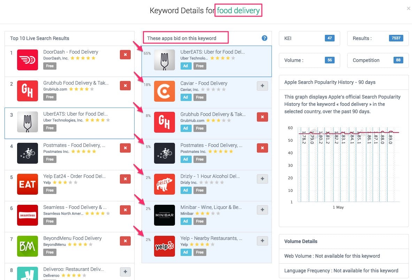Add Minibar with the plus button
The width and height of the screenshot is (412, 280).
(262, 210)
